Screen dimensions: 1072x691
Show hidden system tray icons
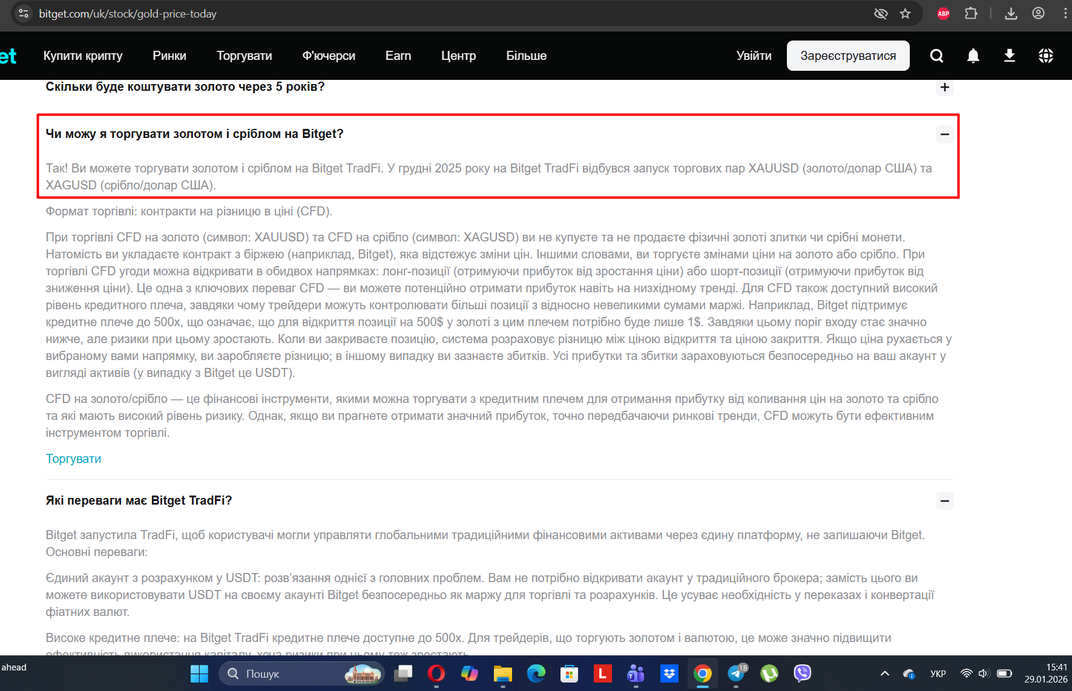(884, 673)
